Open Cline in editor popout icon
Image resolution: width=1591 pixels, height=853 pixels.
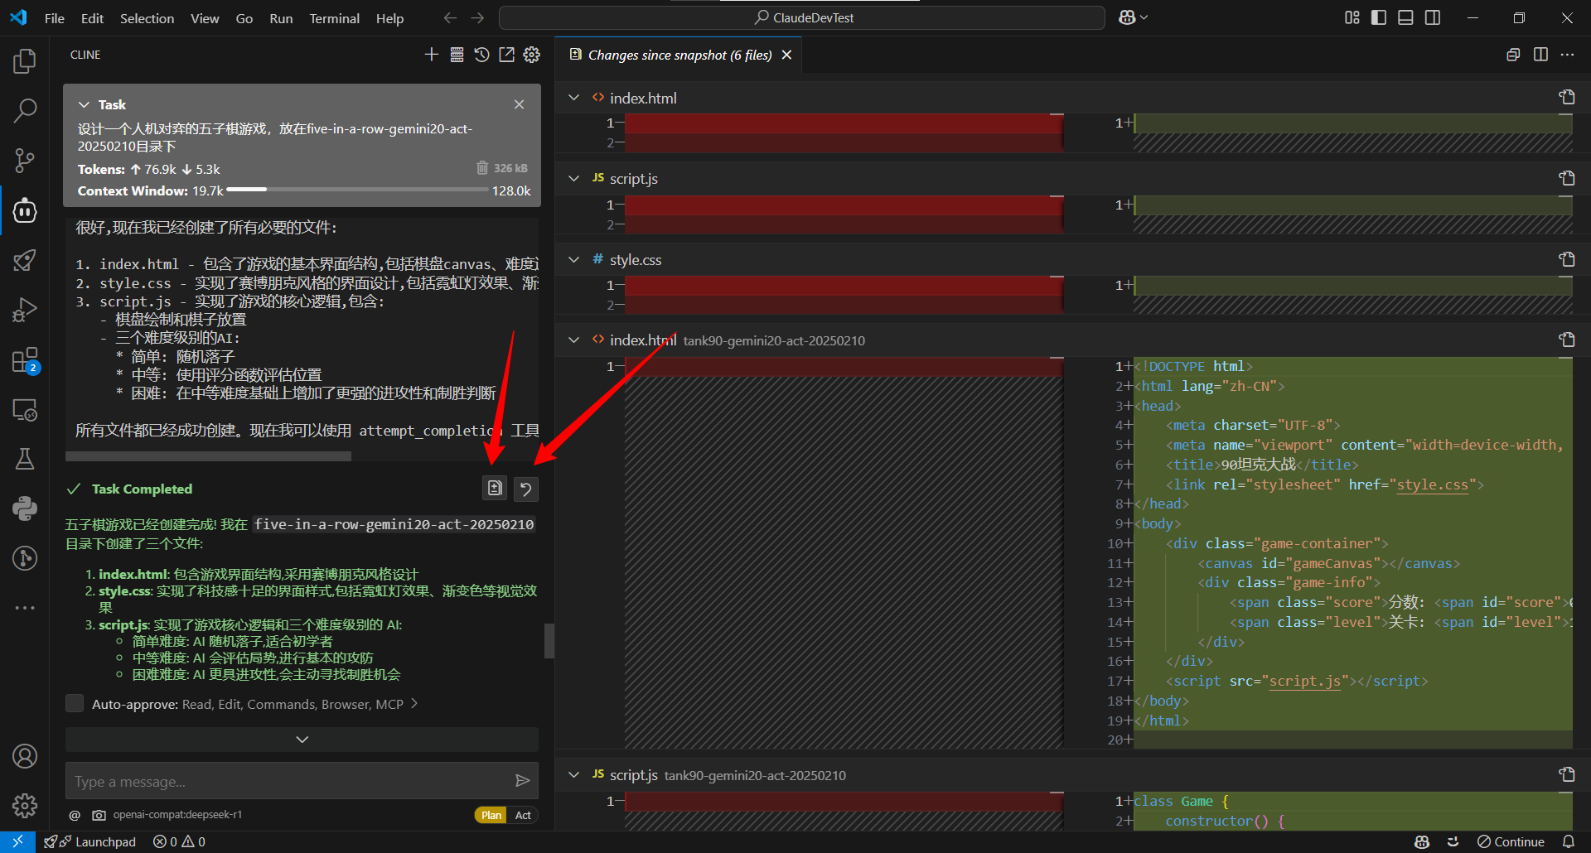506,55
